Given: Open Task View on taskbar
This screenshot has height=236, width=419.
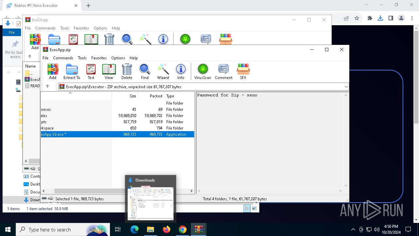Looking at the screenshot, I should [118, 229].
